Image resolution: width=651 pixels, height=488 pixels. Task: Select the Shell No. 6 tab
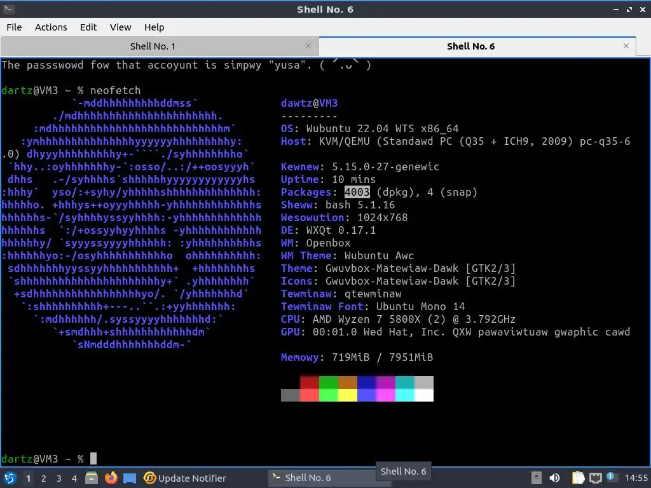(477, 46)
